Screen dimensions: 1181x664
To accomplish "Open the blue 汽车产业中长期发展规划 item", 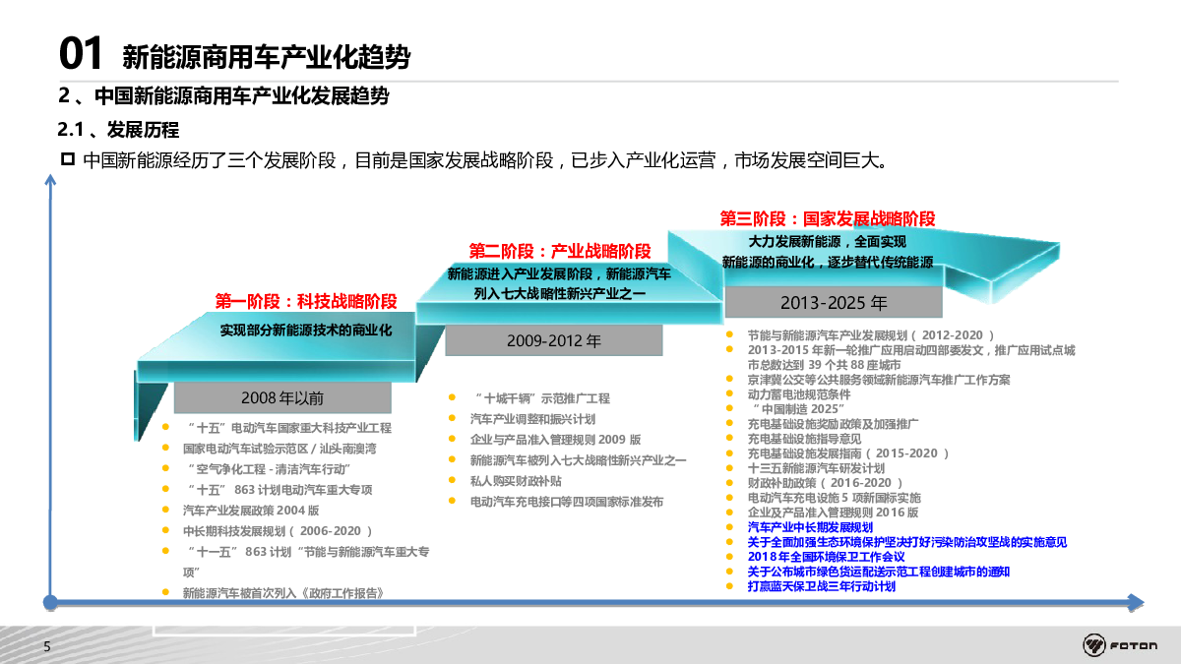I will (x=810, y=527).
